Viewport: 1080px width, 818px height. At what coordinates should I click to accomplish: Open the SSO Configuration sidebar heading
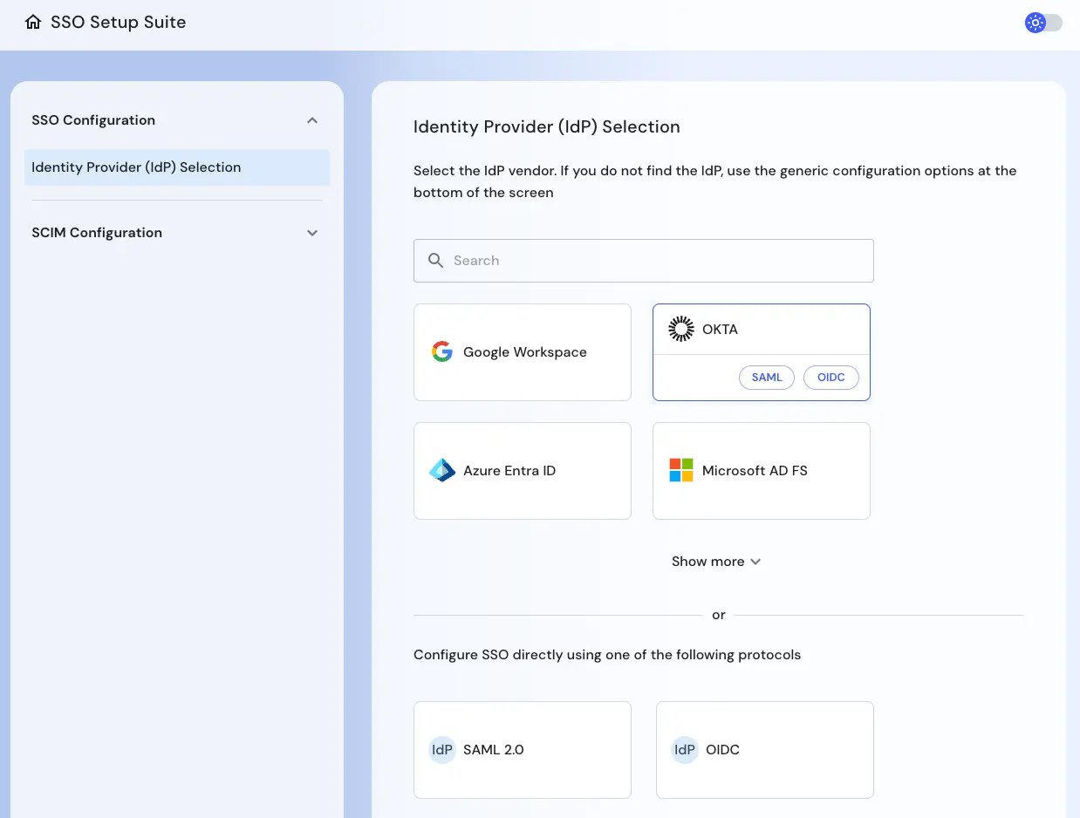(x=93, y=120)
